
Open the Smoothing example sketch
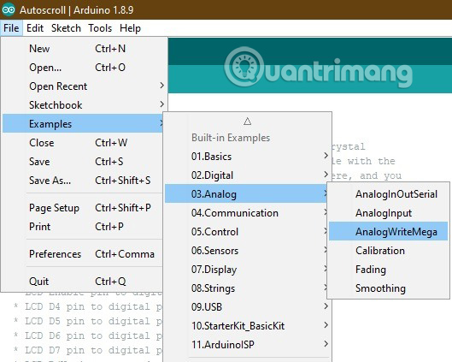tap(388, 288)
